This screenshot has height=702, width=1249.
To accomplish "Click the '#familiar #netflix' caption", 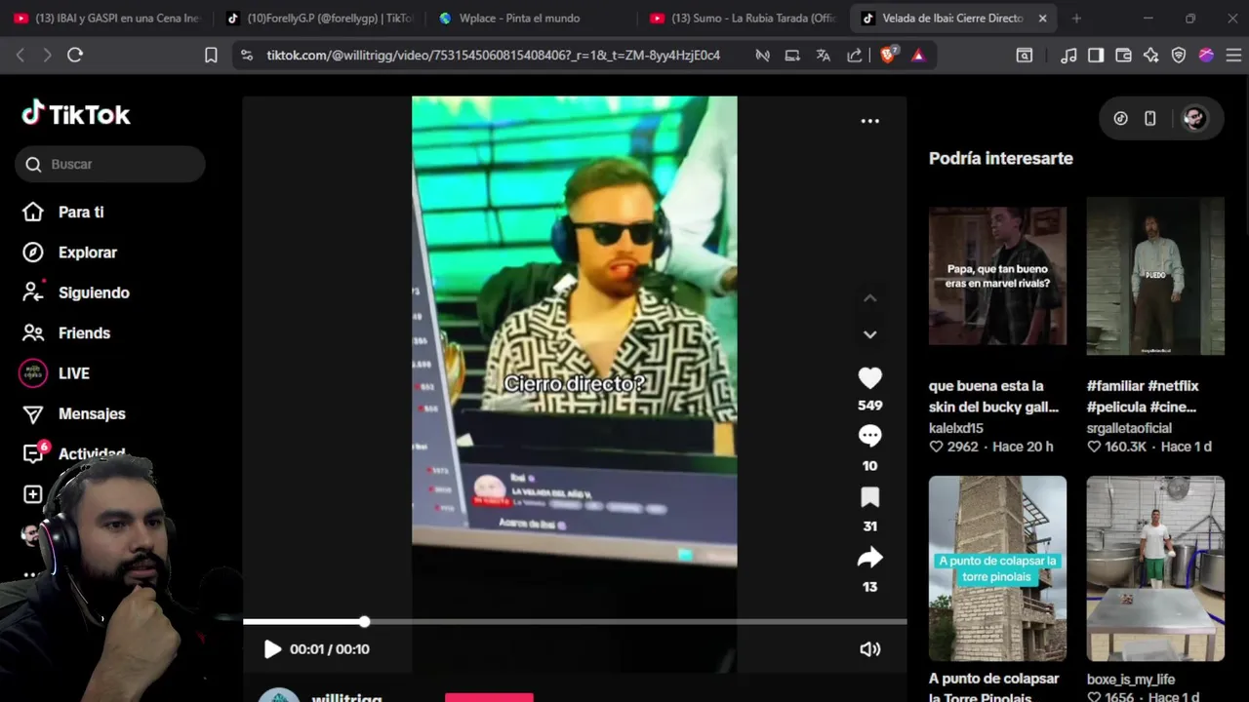I will pos(1143,396).
